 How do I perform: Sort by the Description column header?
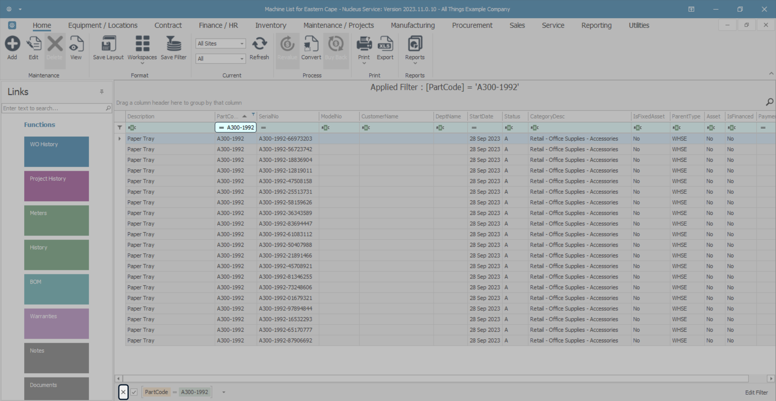(x=170, y=117)
